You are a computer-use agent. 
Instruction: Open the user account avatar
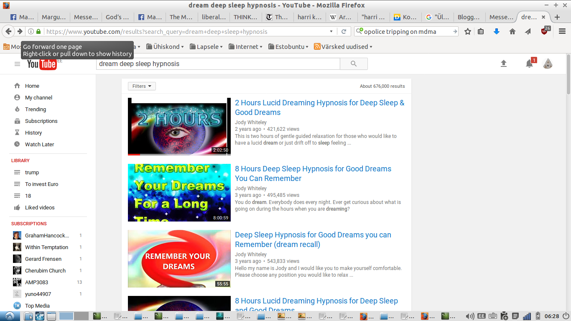pyautogui.click(x=548, y=64)
